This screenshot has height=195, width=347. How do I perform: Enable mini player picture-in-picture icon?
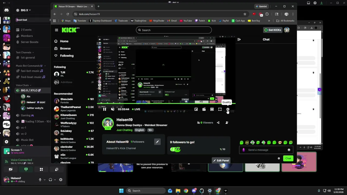click(196, 109)
